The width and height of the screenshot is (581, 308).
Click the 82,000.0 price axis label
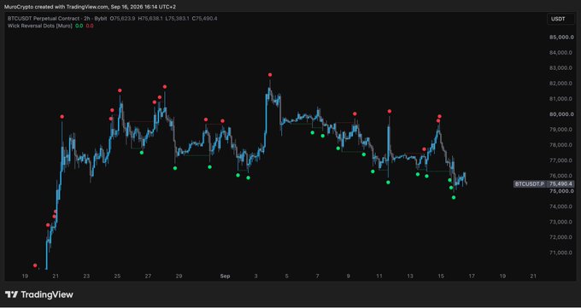click(561, 84)
